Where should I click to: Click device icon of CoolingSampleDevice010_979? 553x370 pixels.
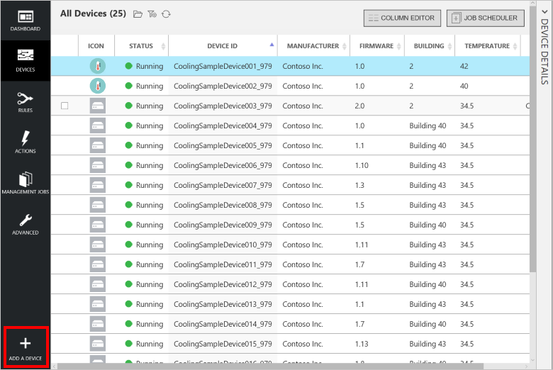pos(98,245)
